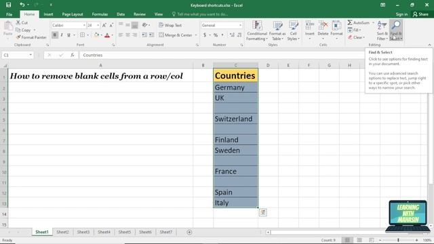Image resolution: width=434 pixels, height=244 pixels.
Task: Click the Format Painter brush
Action: pyautogui.click(x=18, y=37)
